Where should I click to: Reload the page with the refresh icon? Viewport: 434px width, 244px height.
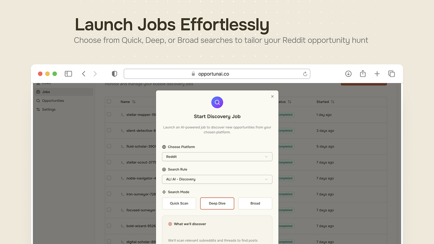pyautogui.click(x=305, y=74)
